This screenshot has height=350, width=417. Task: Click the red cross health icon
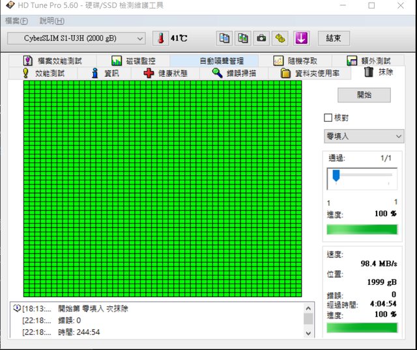pyautogui.click(x=149, y=73)
